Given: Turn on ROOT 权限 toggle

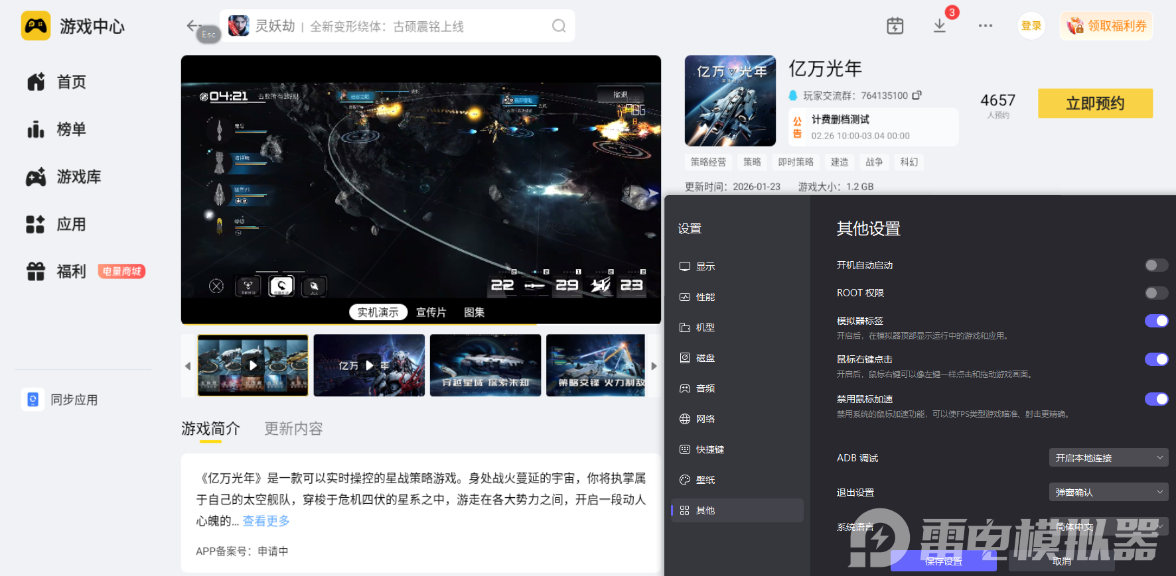Looking at the screenshot, I should coord(1155,293).
